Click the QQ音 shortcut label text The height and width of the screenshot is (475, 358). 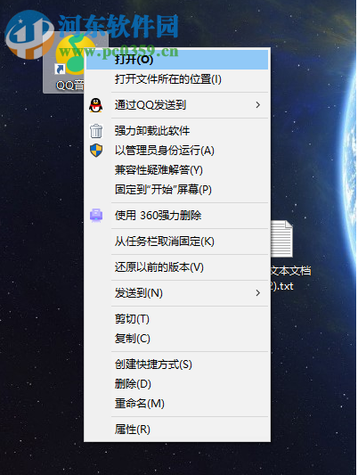(x=69, y=86)
